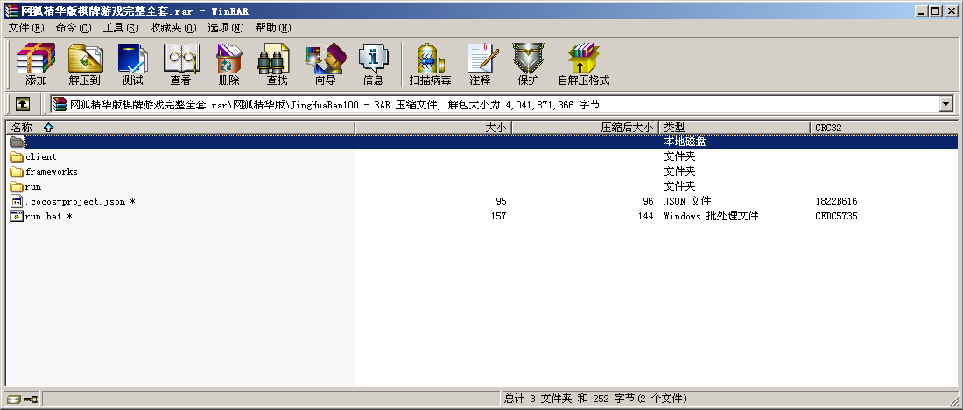This screenshot has height=410, width=963.
Task: Start Virus Scan (扫描病毒) tool
Action: (x=430, y=64)
